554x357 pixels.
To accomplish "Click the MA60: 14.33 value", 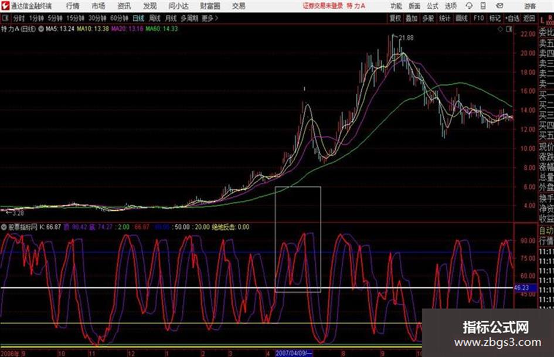I will coord(162,29).
